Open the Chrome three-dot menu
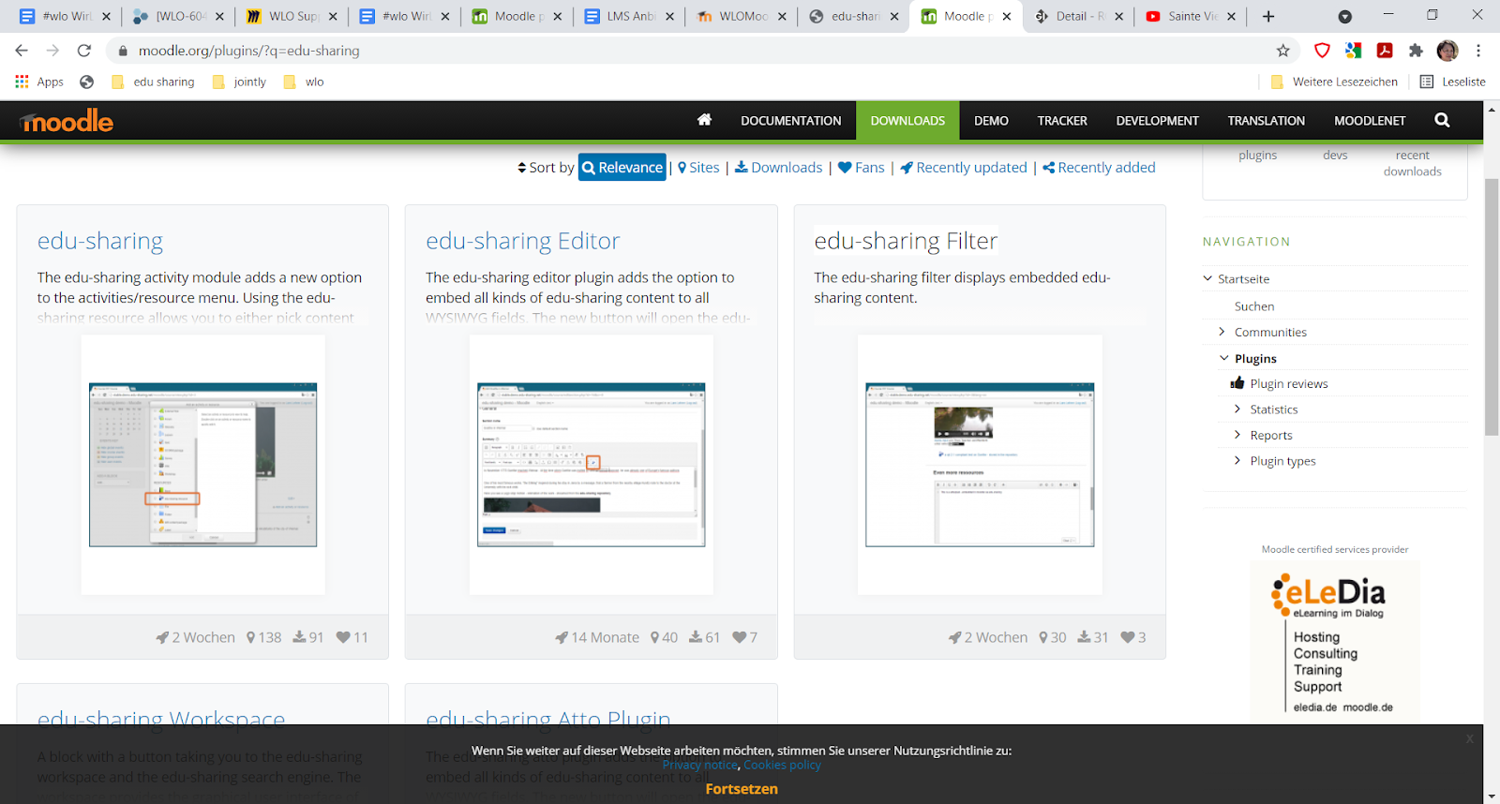Image resolution: width=1500 pixels, height=804 pixels. click(x=1478, y=51)
